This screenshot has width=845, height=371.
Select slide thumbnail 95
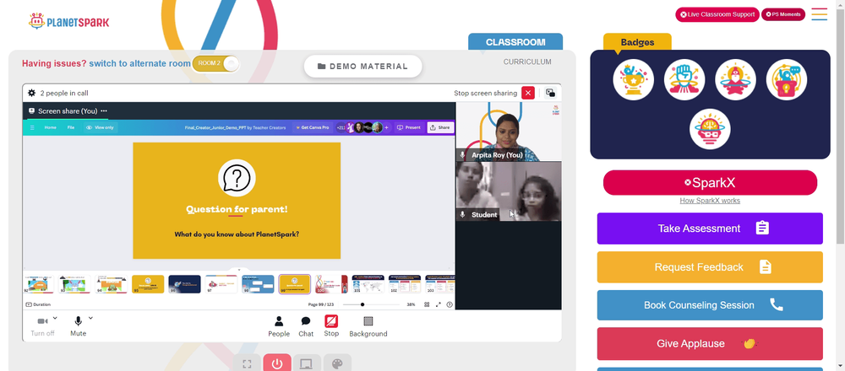point(148,284)
